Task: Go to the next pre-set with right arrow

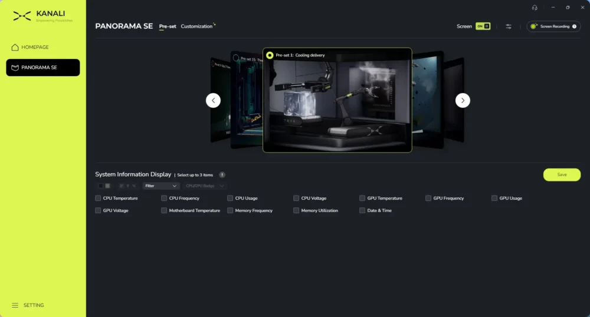Action: click(463, 100)
